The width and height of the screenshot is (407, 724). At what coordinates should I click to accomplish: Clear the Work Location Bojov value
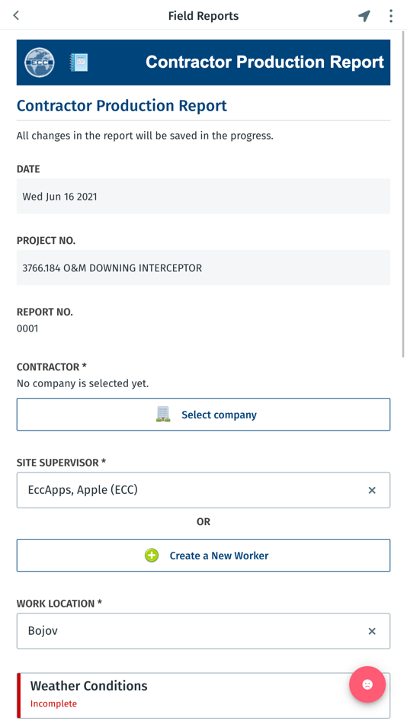pyautogui.click(x=372, y=631)
